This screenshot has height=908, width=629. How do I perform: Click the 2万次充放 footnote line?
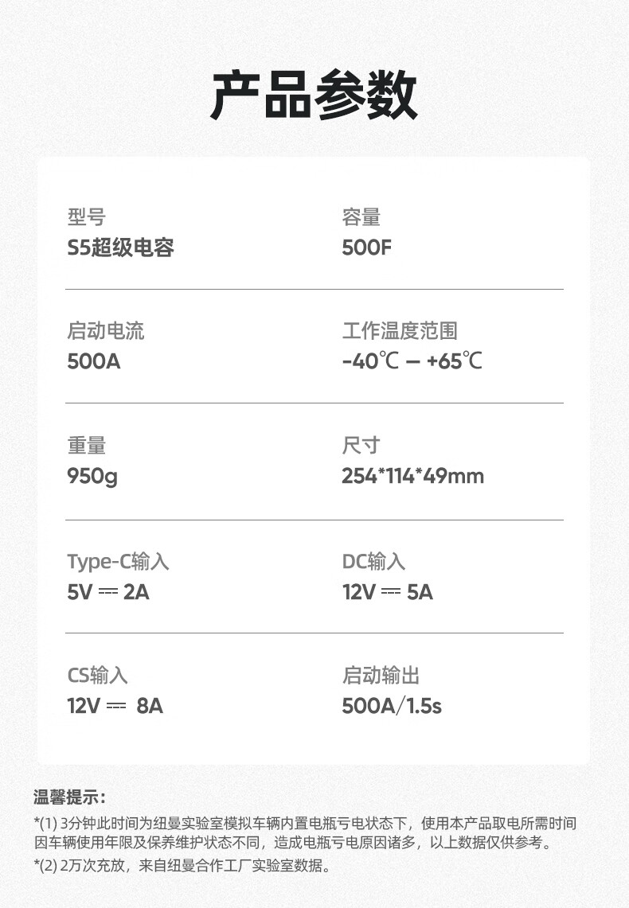point(183,865)
